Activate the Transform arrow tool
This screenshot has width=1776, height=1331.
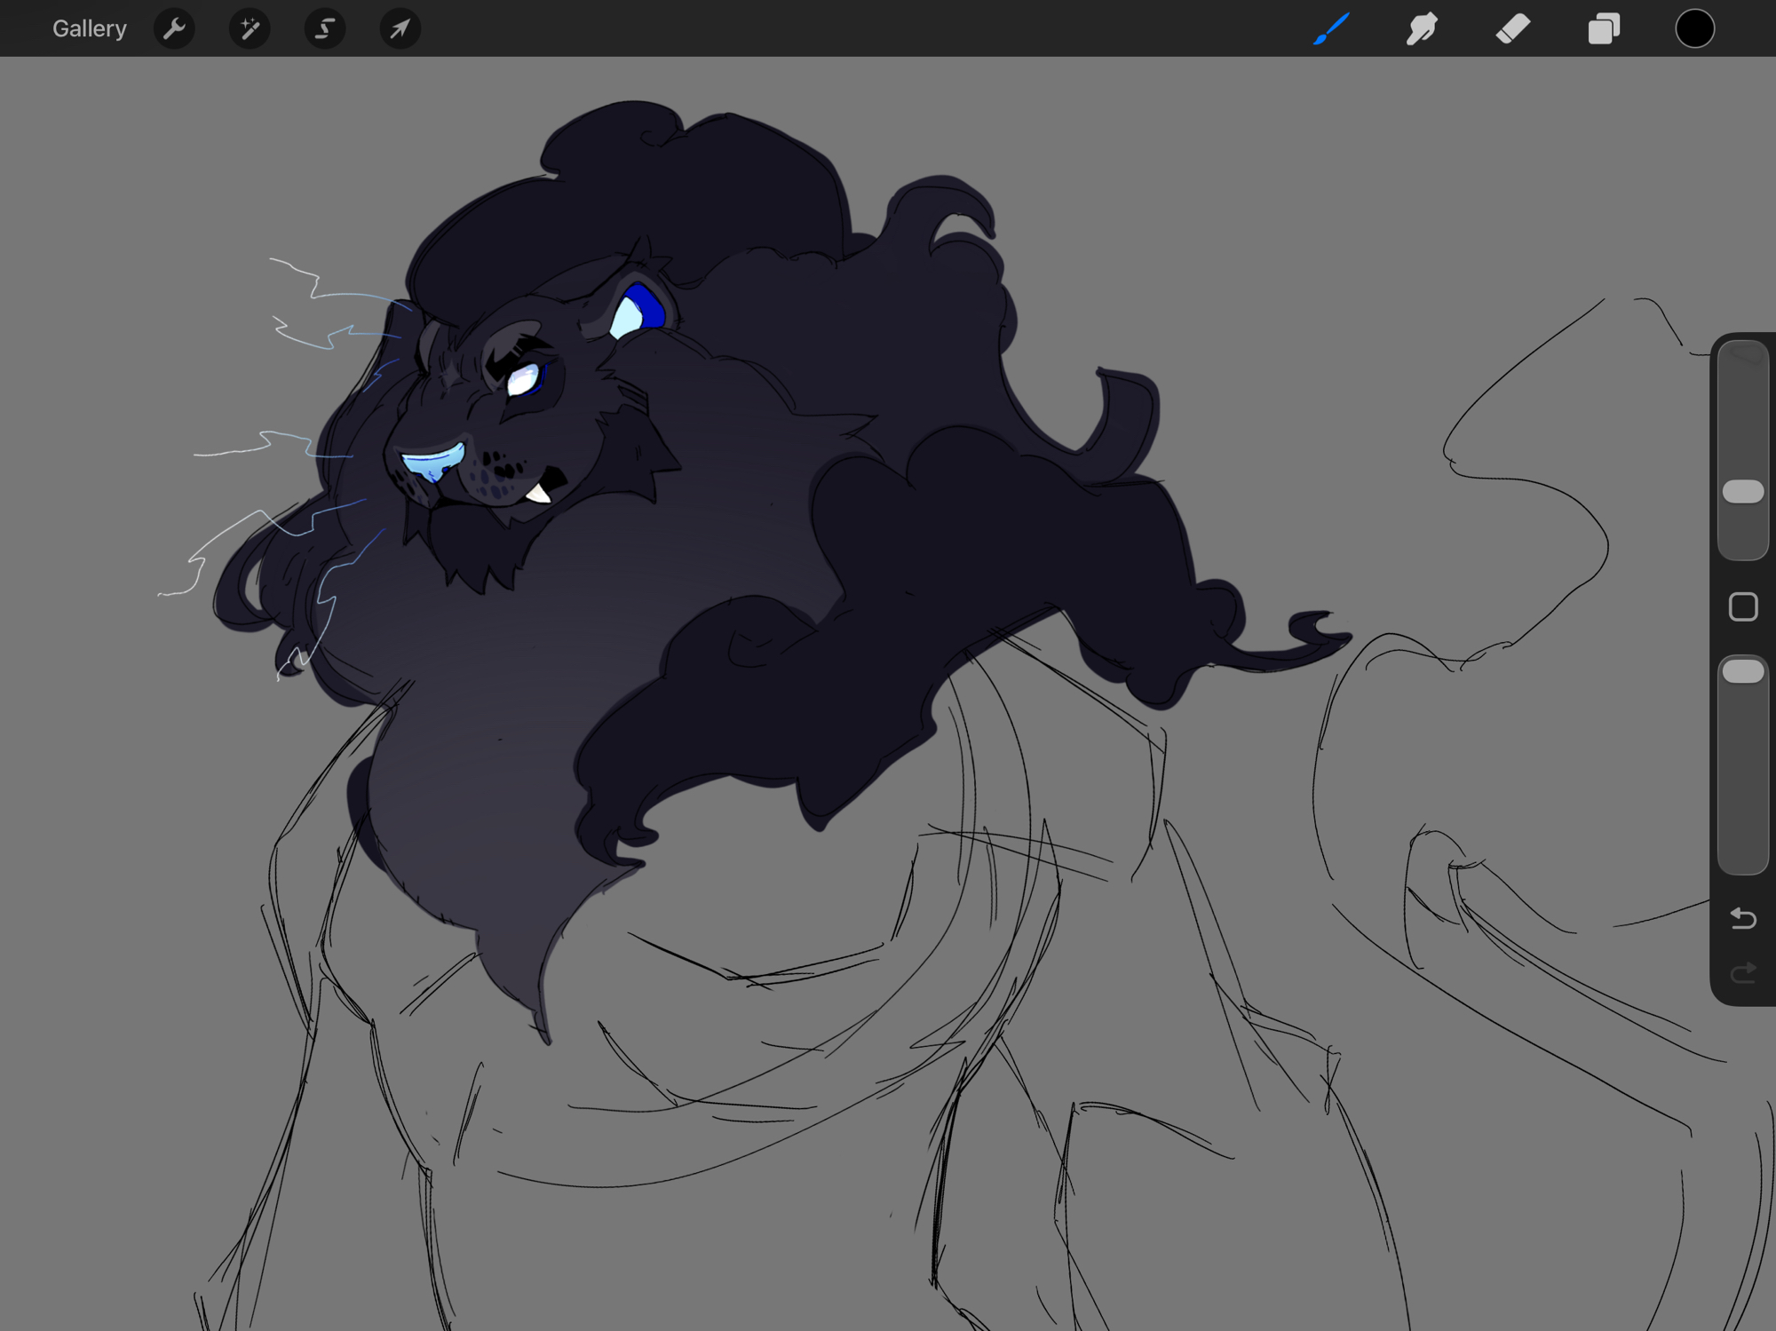[400, 29]
